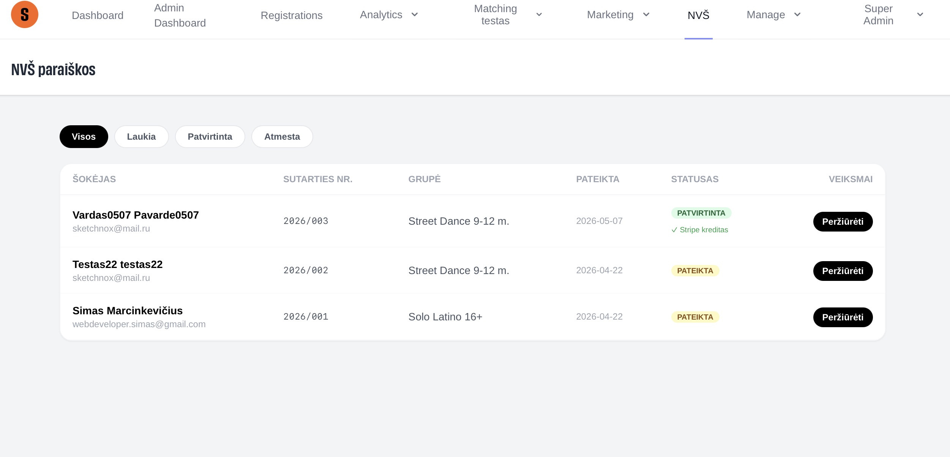Open the Marketing dropdown menu
This screenshot has height=457, width=950.
[x=619, y=14]
